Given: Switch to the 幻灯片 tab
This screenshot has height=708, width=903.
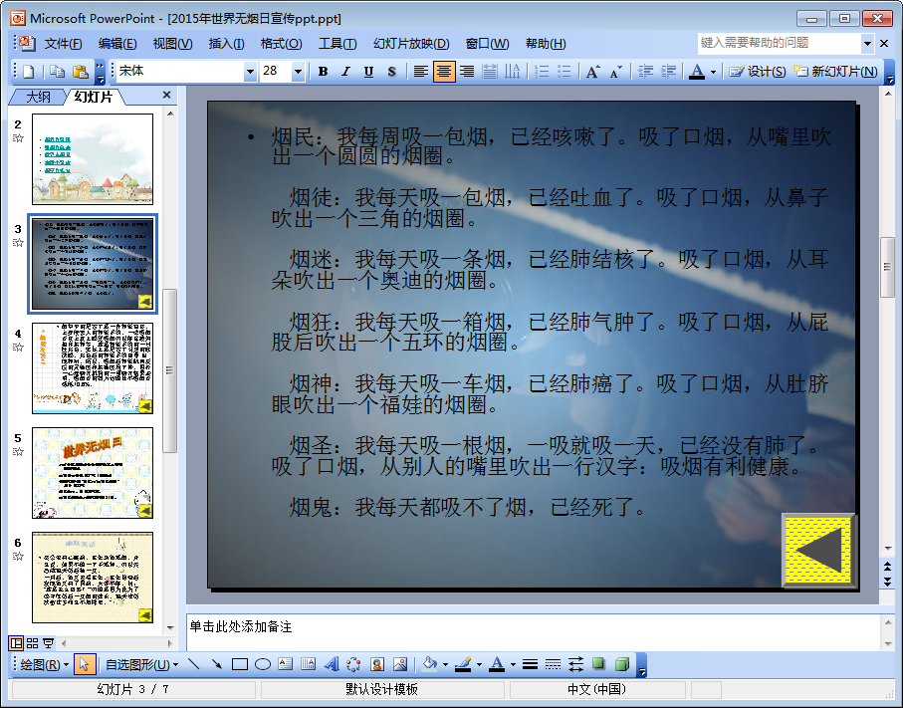Looking at the screenshot, I should (94, 97).
